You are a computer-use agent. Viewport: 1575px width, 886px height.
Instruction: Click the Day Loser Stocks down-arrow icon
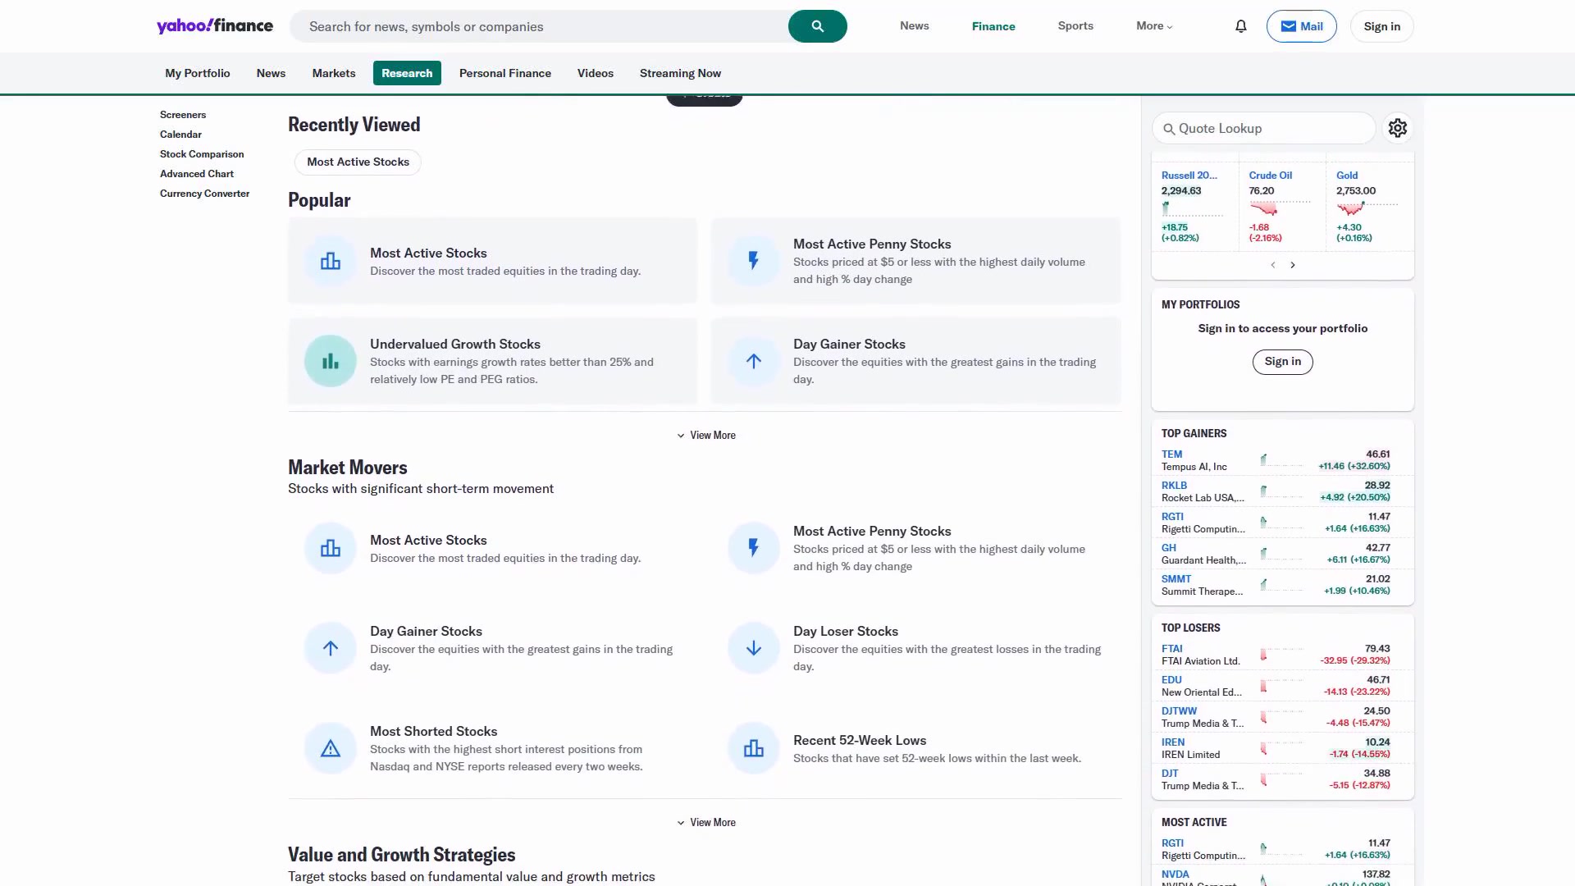[x=754, y=648]
